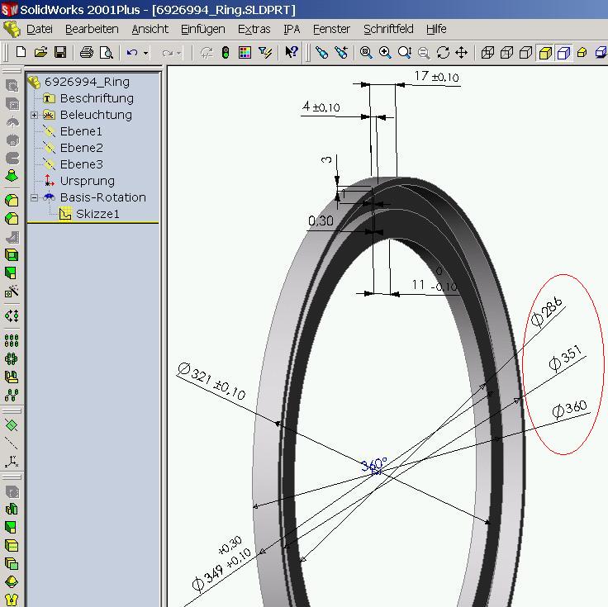Open the Undo dropdown arrow
The height and width of the screenshot is (607, 608).
coord(146,53)
